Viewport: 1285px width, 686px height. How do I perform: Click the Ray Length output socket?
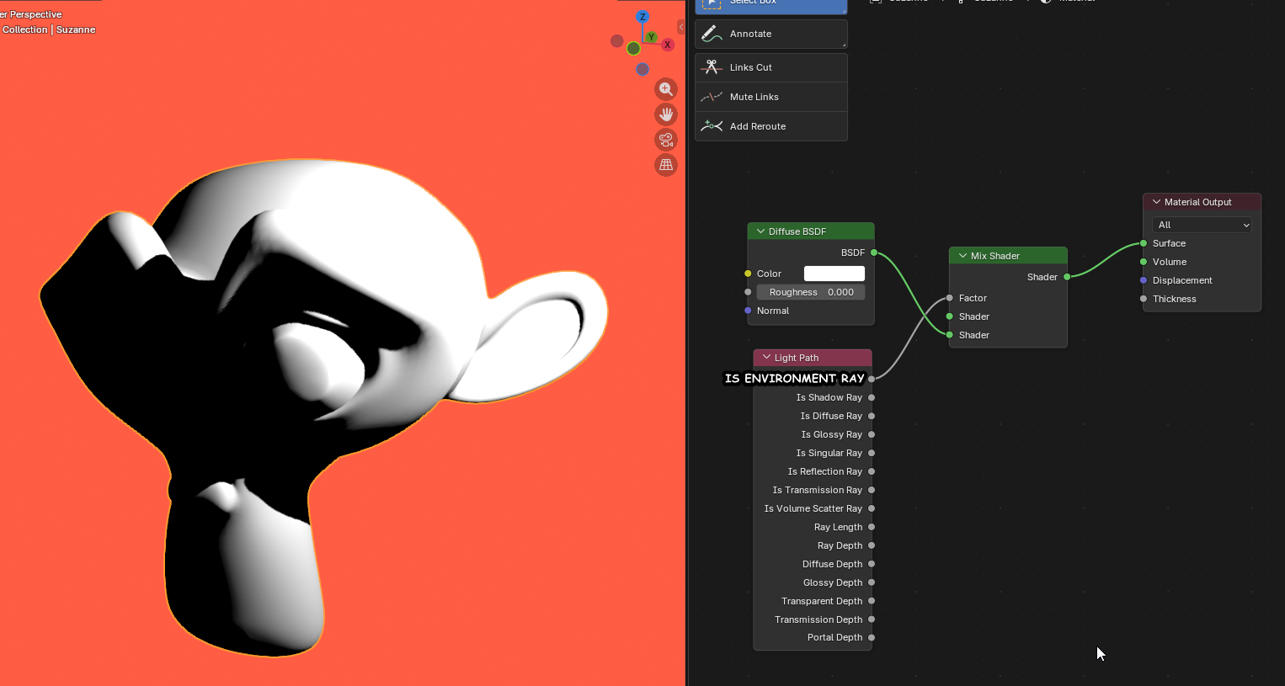coord(872,527)
